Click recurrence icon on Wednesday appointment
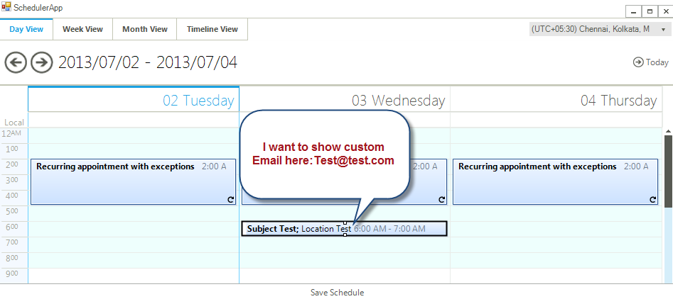 (x=441, y=200)
